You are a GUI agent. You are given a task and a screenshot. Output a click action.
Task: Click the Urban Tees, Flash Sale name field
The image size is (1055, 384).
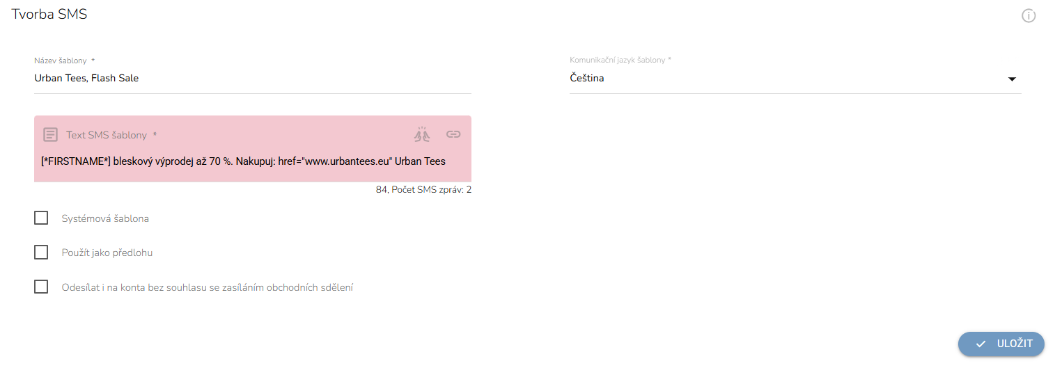(x=253, y=79)
